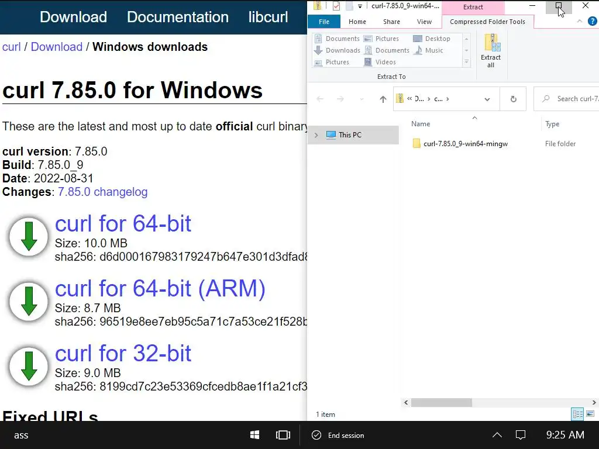Choose Music in Extract To gallery
The width and height of the screenshot is (599, 449).
pos(428,50)
